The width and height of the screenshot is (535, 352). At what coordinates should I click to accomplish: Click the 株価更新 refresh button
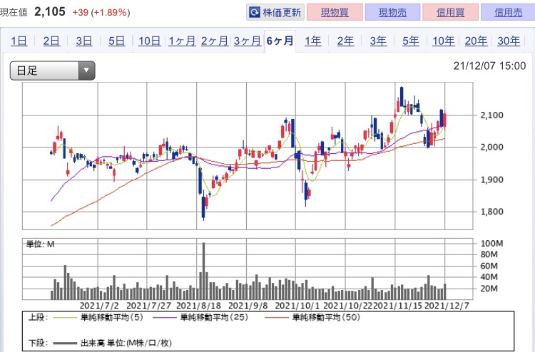click(275, 13)
